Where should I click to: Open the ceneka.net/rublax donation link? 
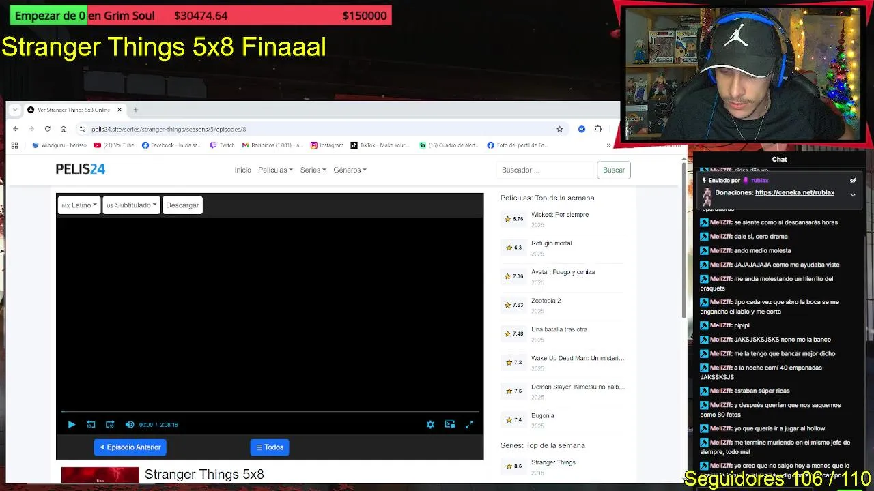[x=795, y=192]
